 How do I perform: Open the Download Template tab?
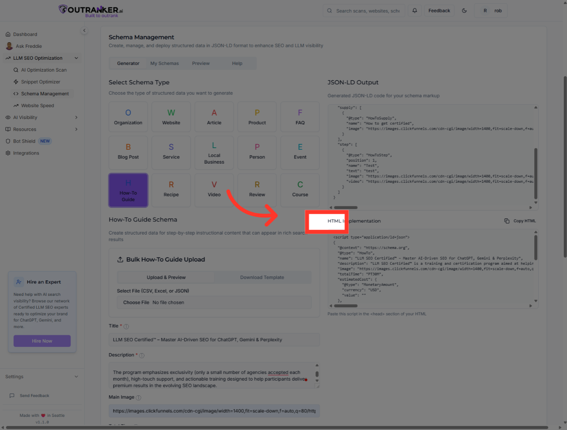(x=262, y=277)
